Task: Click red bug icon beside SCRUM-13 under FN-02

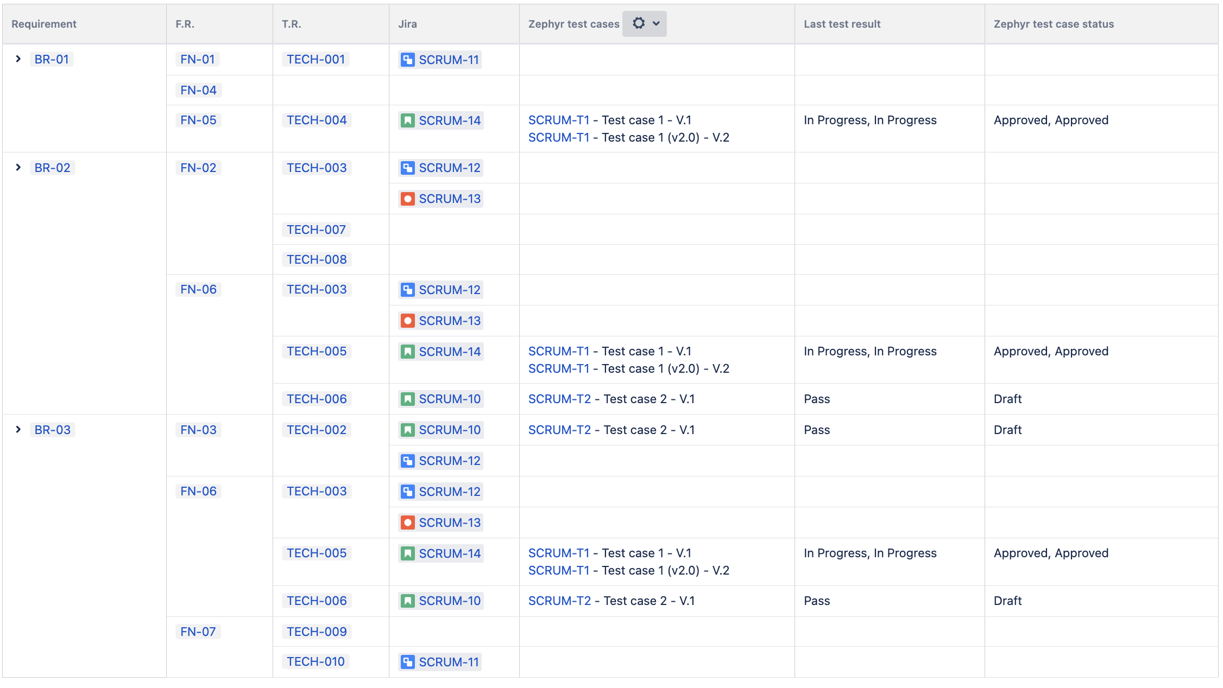Action: (407, 199)
